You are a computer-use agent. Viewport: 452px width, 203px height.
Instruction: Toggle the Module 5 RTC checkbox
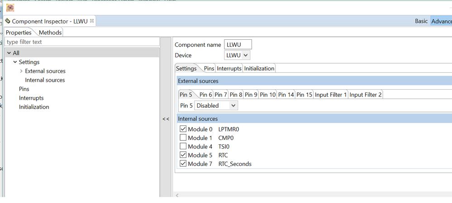point(183,155)
